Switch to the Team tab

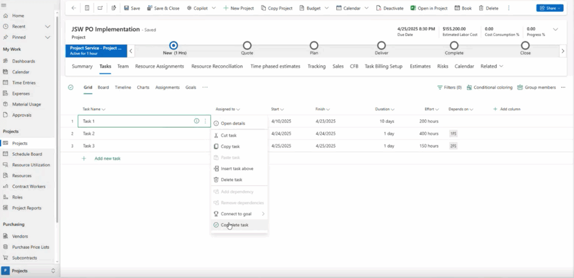click(x=123, y=66)
